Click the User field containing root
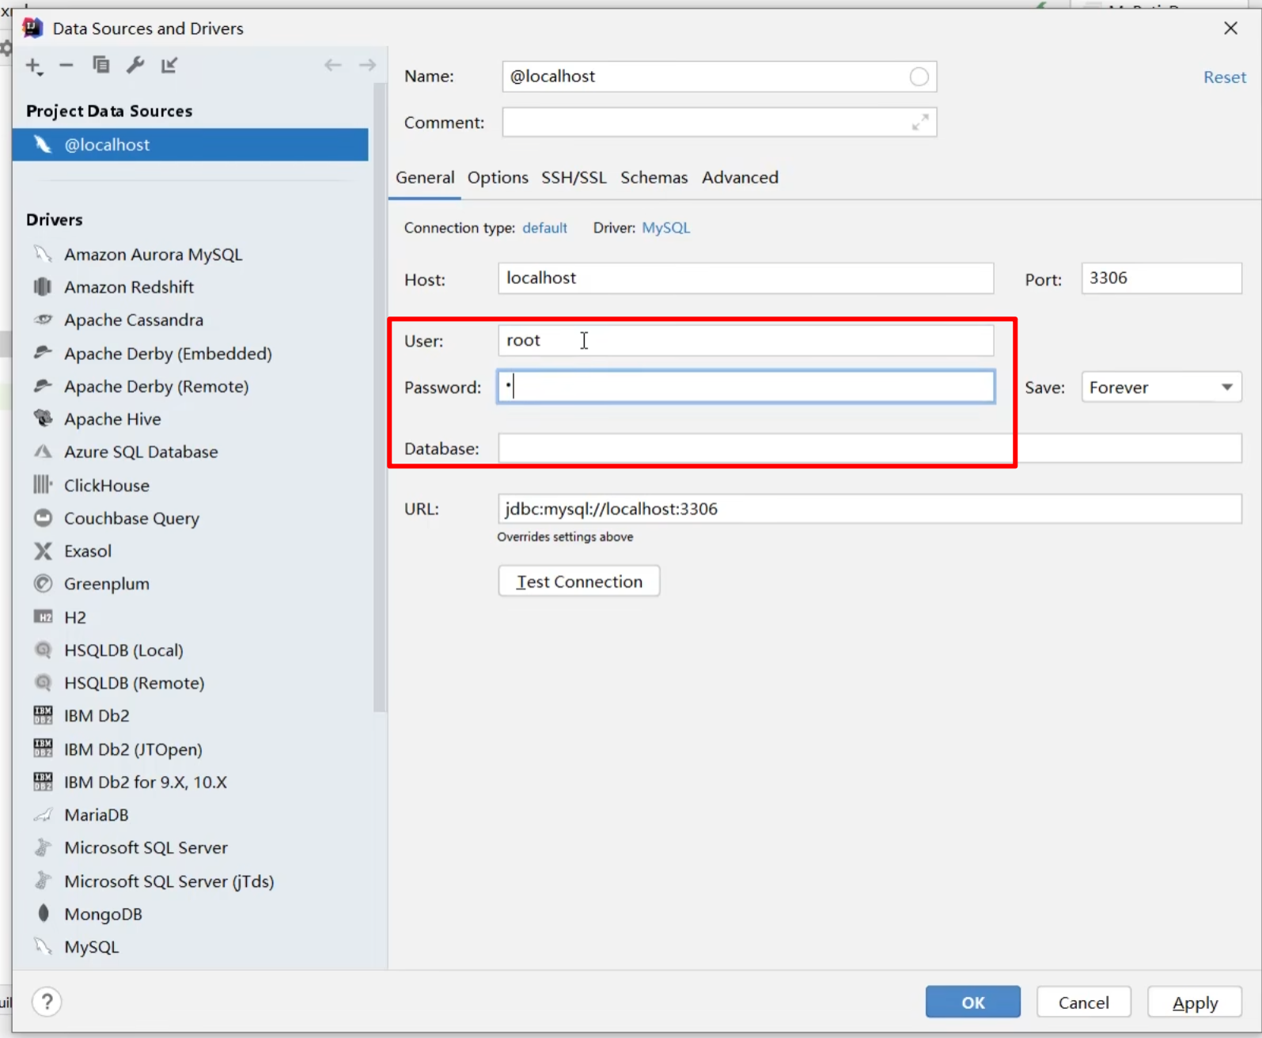Viewport: 1262px width, 1038px height. click(745, 341)
